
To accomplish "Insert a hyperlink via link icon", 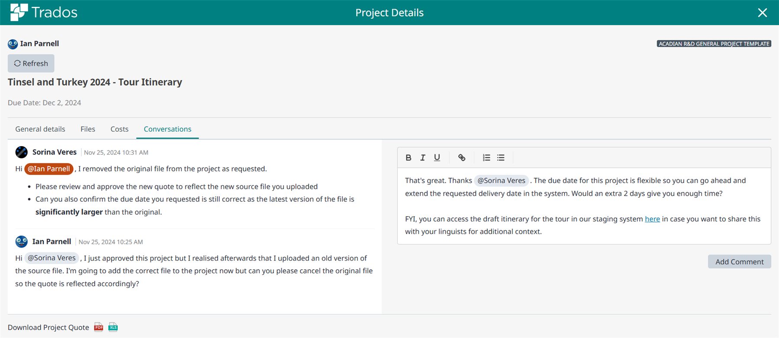I will point(462,158).
